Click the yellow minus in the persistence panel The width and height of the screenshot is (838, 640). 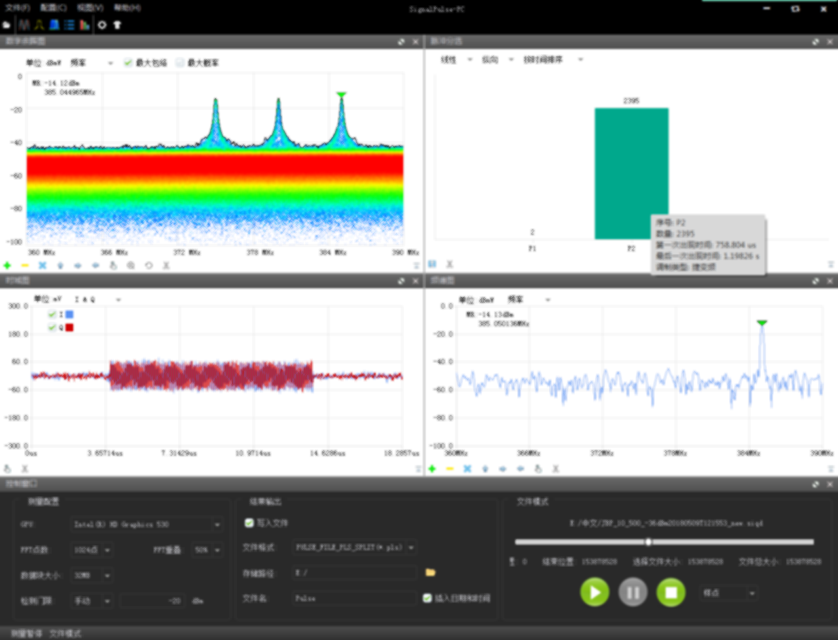(x=25, y=265)
